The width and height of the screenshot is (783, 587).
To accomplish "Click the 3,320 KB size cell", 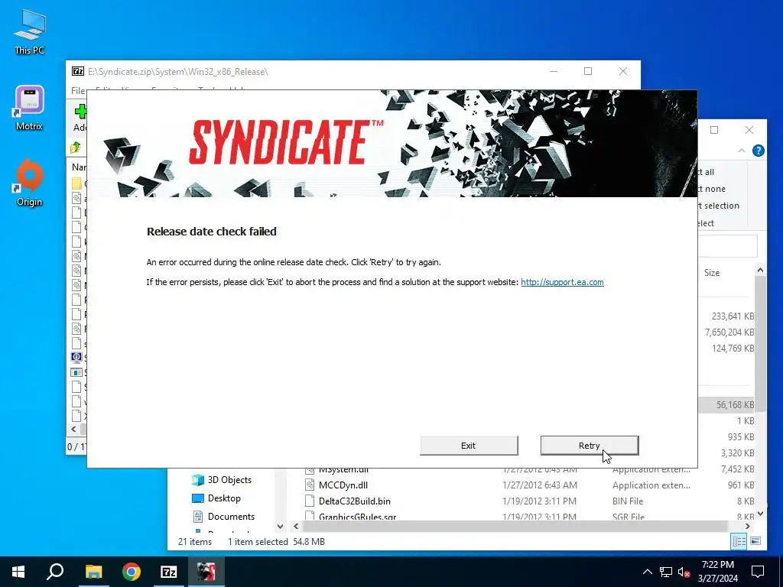I will [x=738, y=452].
